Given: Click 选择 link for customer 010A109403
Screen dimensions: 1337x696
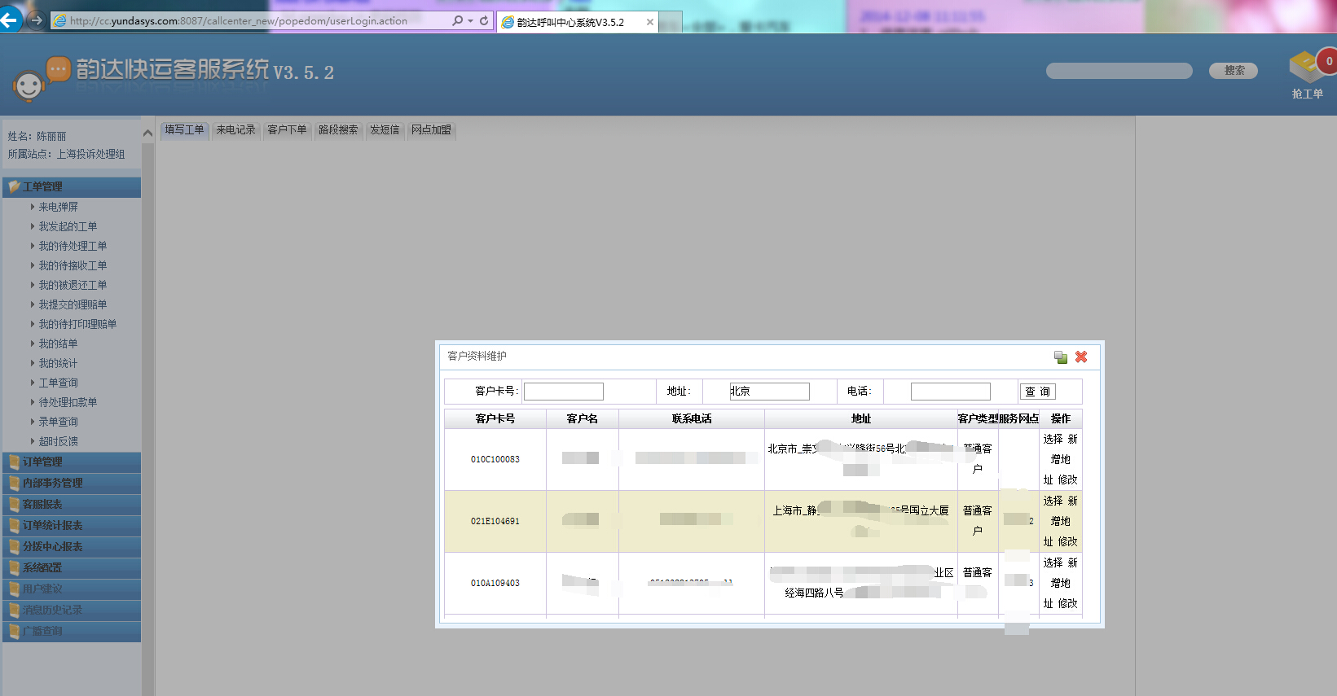Looking at the screenshot, I should [x=1053, y=562].
